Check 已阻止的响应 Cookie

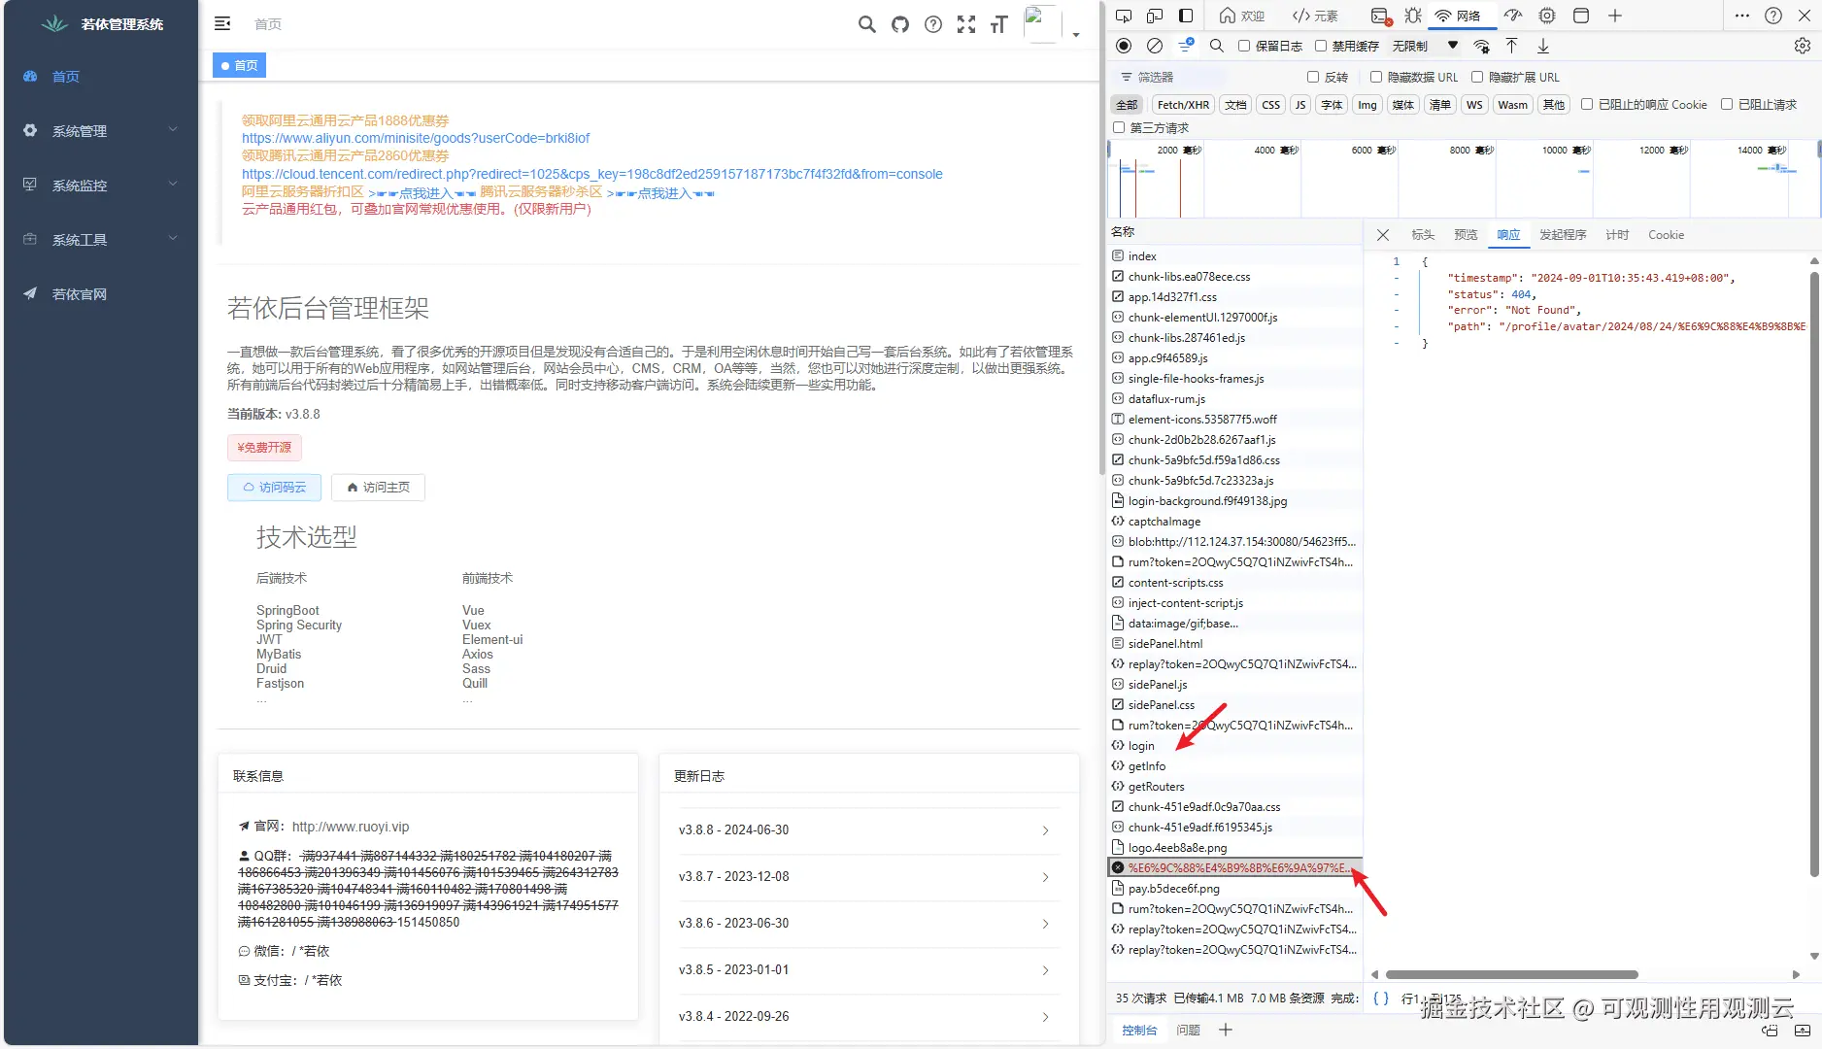[1587, 104]
